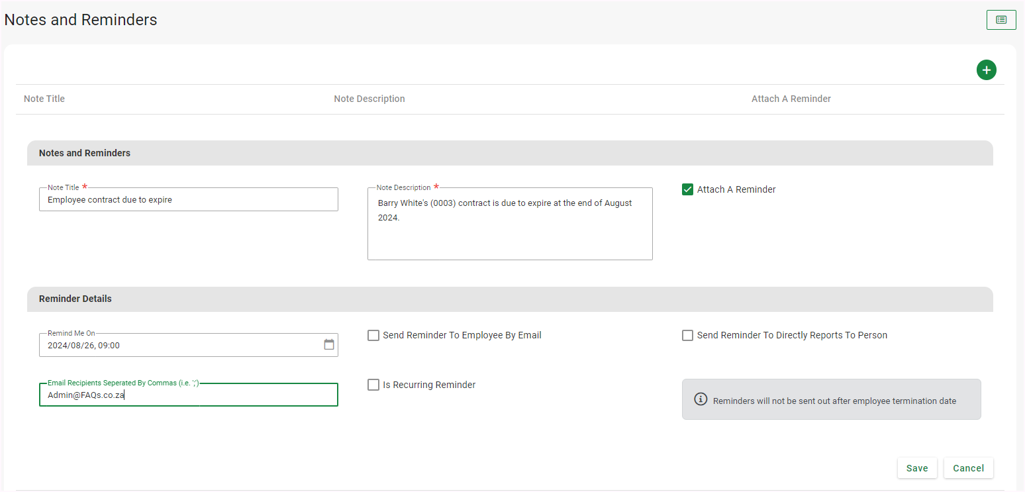Click the list view icon at top right

click(x=1001, y=20)
